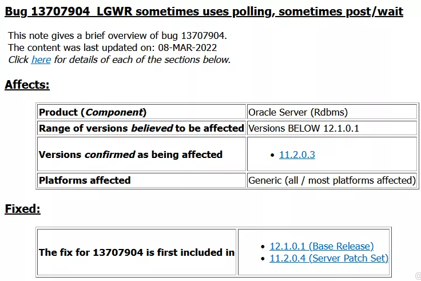Click the 'This note gives a brief overview' sentence
This screenshot has height=281, width=421.
[x=117, y=35]
